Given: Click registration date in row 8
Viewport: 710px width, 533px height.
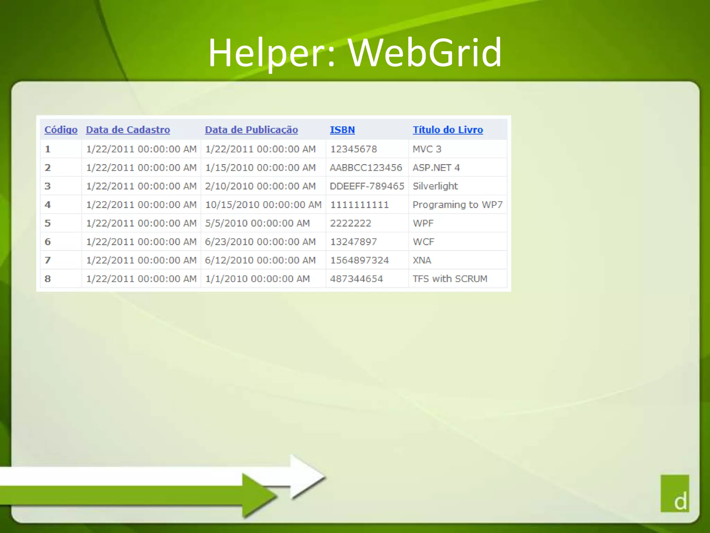Looking at the screenshot, I should pos(141,279).
